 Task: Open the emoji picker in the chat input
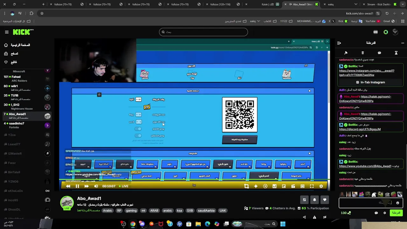pyautogui.click(x=397, y=203)
